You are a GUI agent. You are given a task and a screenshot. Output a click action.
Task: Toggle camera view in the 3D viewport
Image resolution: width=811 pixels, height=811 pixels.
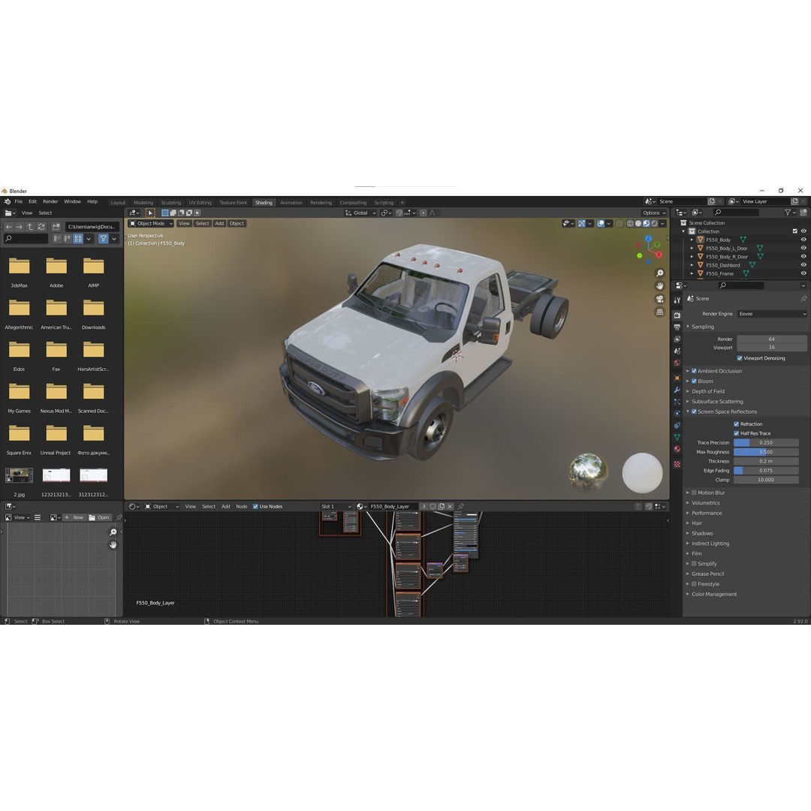[659, 299]
